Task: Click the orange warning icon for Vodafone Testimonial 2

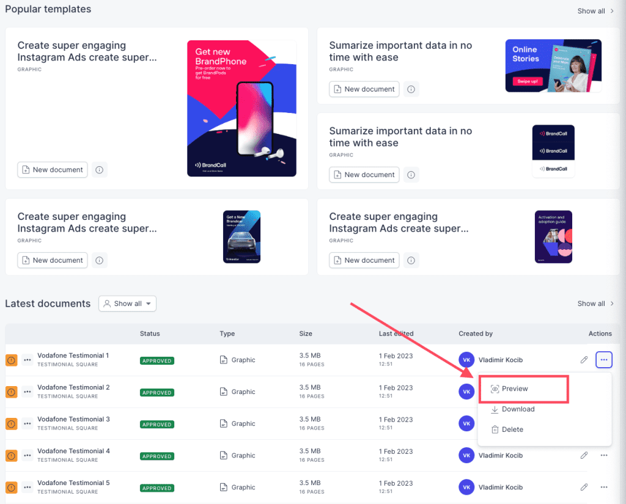Action: [x=11, y=392]
